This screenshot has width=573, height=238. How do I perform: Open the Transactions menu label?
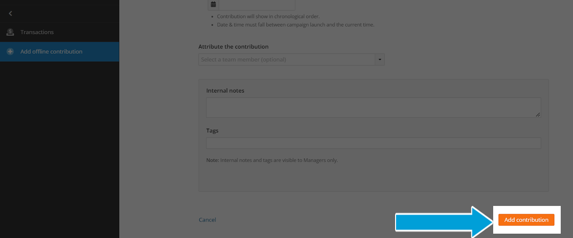[x=37, y=32]
